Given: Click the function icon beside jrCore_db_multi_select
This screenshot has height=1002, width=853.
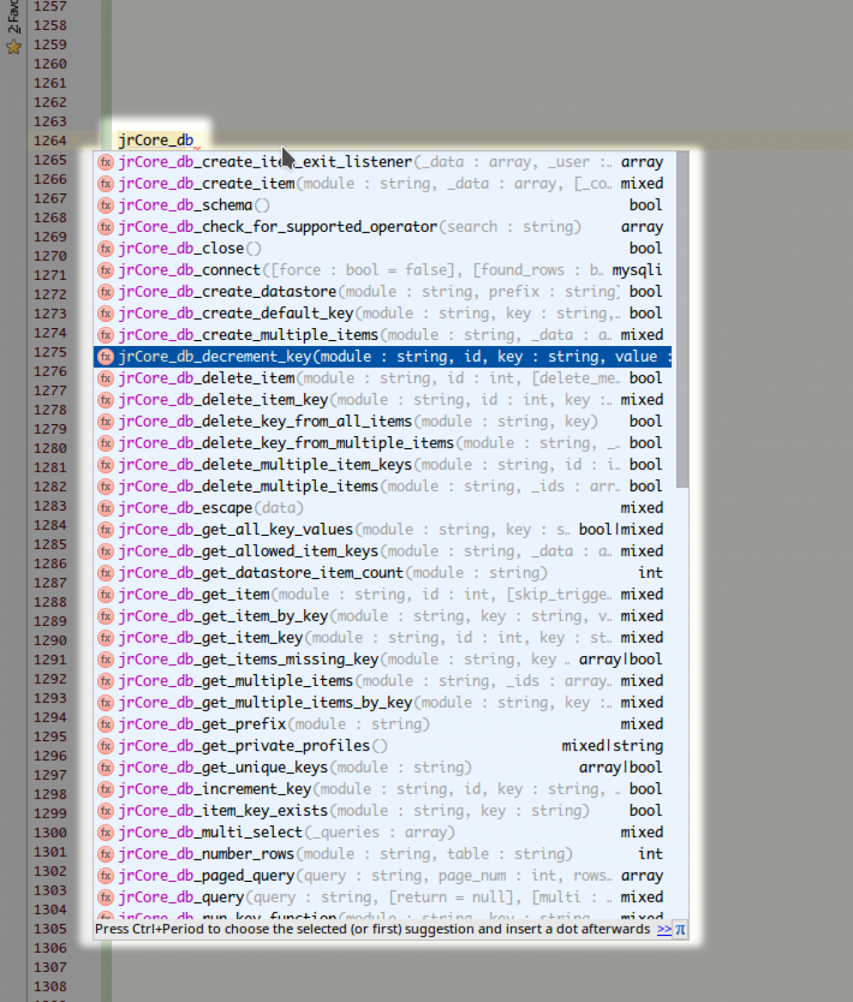Looking at the screenshot, I should point(105,832).
